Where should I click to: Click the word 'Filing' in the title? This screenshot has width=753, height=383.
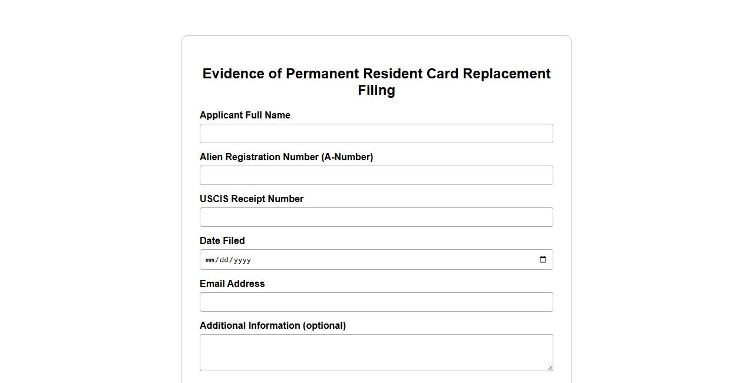[376, 91]
